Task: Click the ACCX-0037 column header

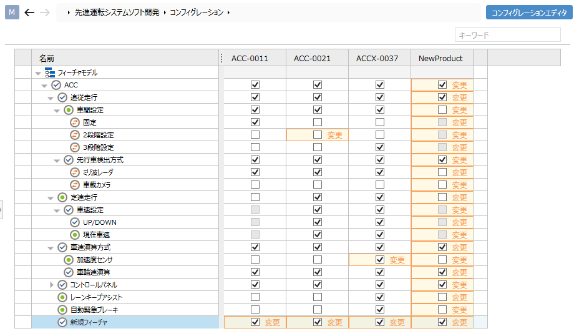Action: 379,58
